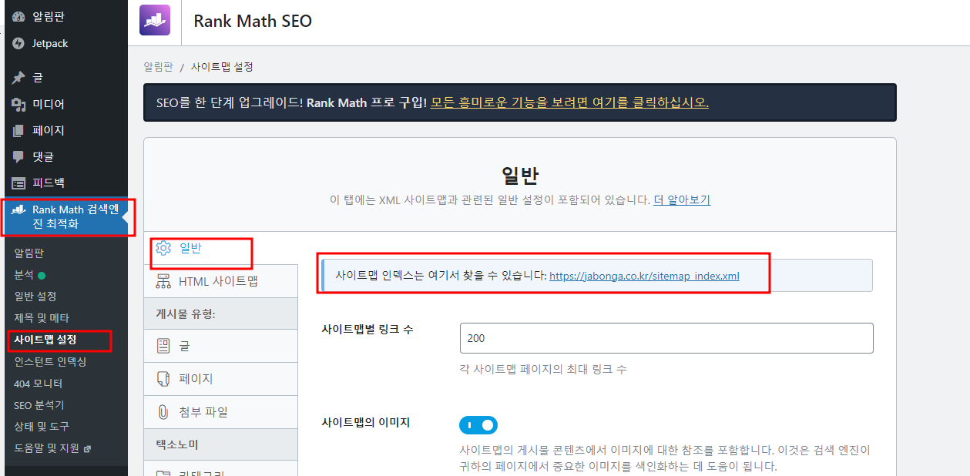
Task: Open the 404 모니터 submenu item
Action: [39, 384]
